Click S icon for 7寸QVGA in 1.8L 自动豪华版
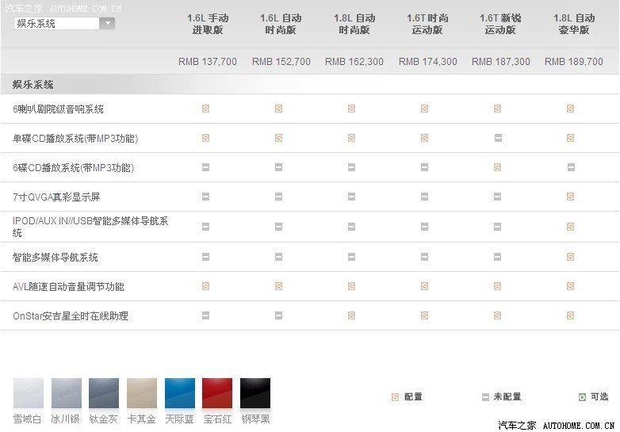The width and height of the screenshot is (620, 432). coord(570,197)
